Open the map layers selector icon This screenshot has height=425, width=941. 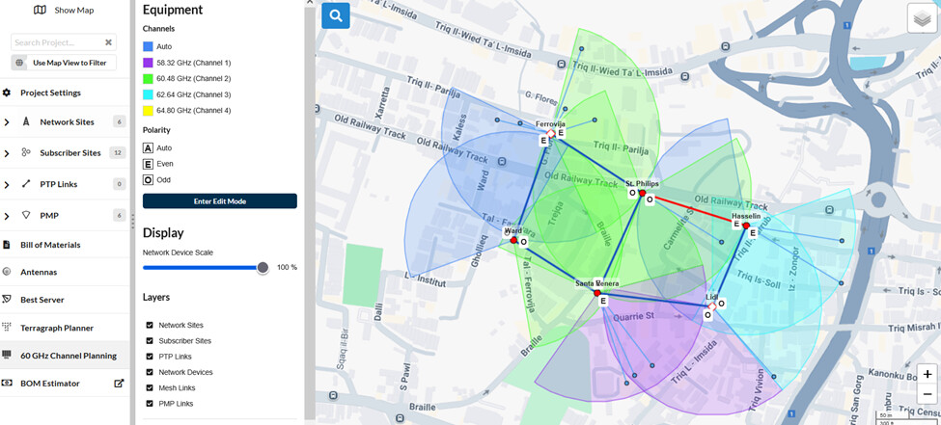click(x=921, y=18)
